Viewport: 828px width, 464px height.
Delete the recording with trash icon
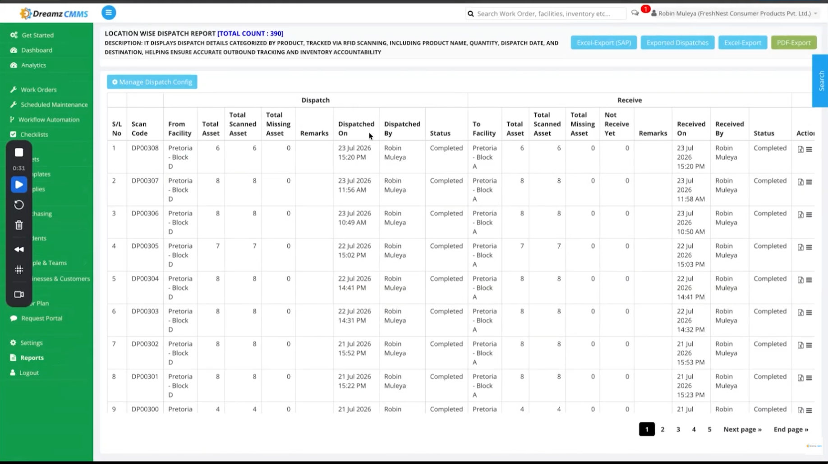(x=19, y=225)
